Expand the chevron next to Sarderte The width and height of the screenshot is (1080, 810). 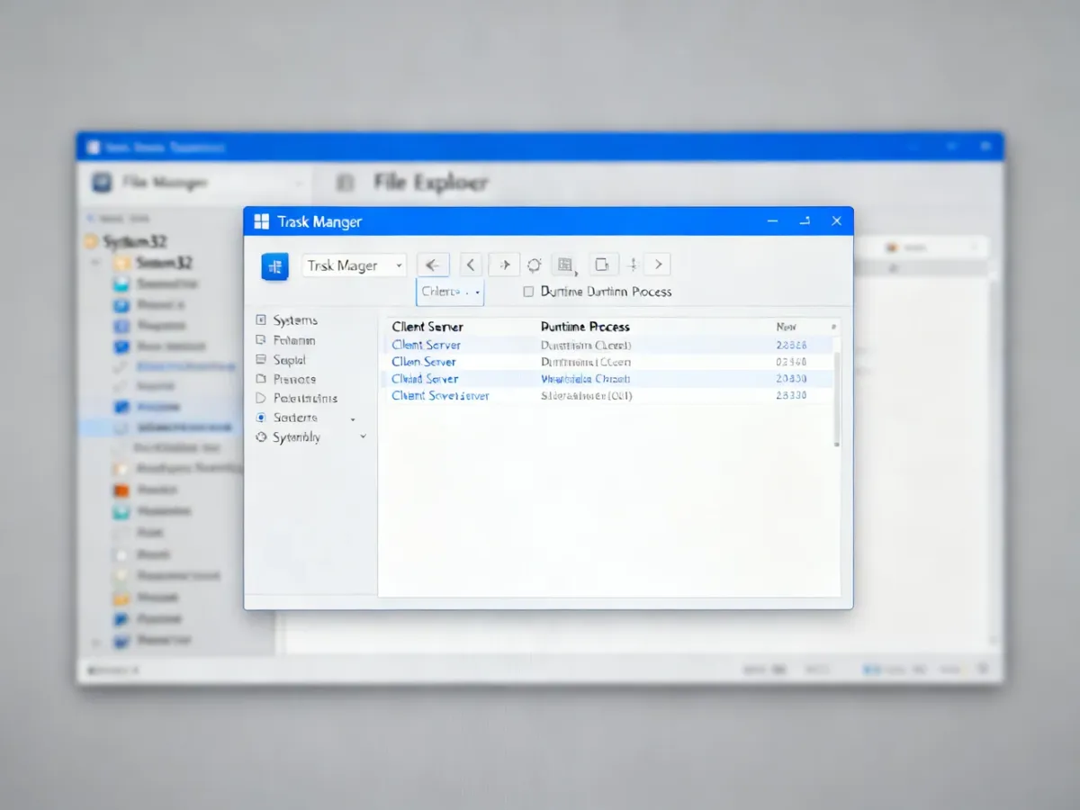(x=353, y=419)
